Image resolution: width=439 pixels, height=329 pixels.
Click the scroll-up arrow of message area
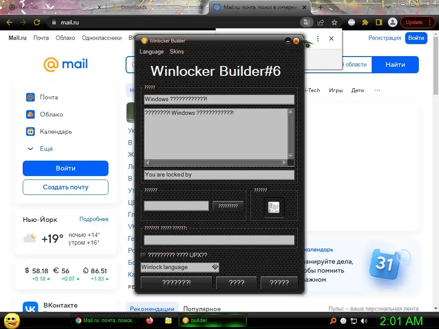click(x=291, y=112)
